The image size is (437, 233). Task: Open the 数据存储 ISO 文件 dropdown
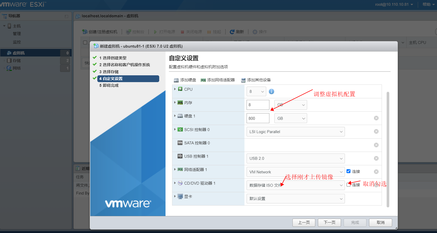pyautogui.click(x=296, y=185)
